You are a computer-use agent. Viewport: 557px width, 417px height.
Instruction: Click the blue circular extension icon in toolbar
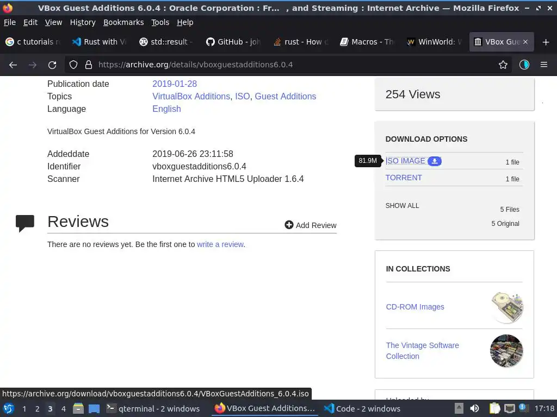click(524, 65)
